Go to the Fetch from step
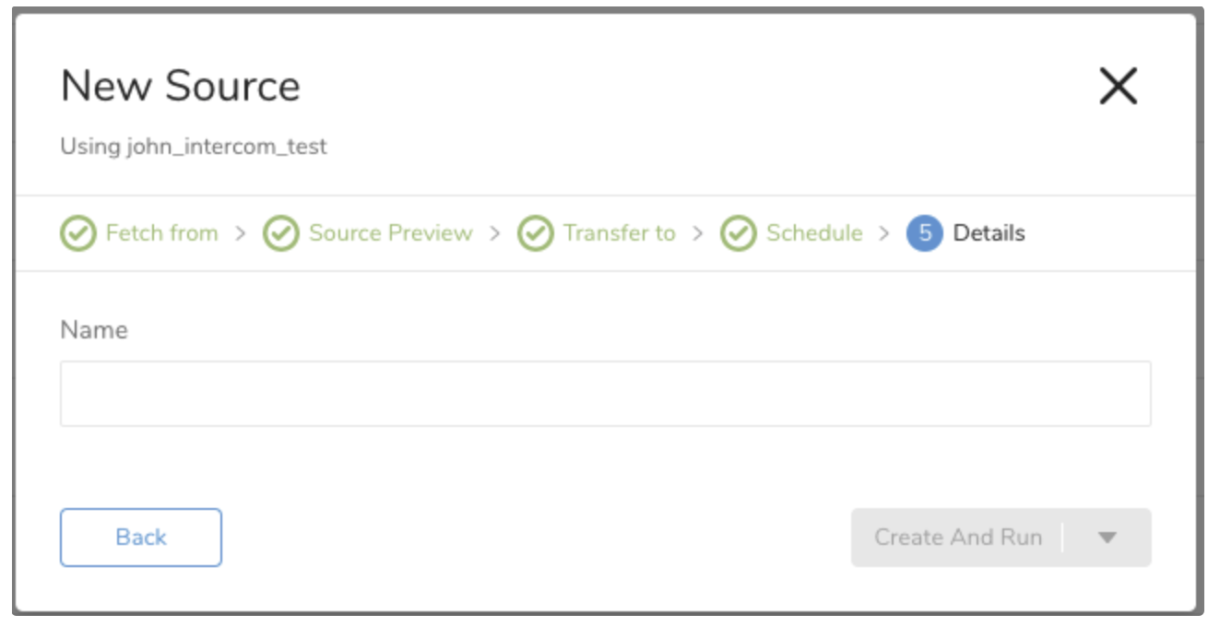This screenshot has height=627, width=1208. (x=161, y=233)
